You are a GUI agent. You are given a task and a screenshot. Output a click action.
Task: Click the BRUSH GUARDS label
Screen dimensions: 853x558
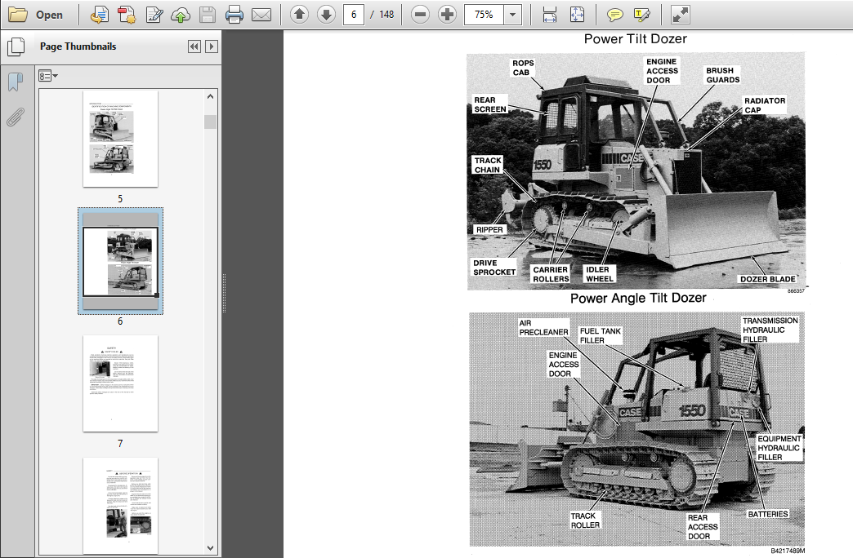coord(722,75)
